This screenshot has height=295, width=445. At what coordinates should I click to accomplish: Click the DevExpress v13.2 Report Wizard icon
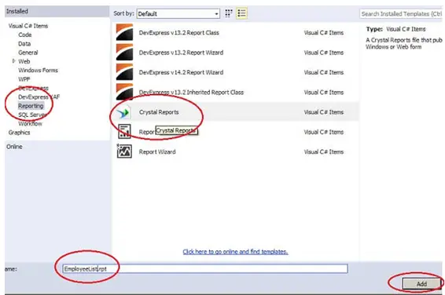point(124,52)
